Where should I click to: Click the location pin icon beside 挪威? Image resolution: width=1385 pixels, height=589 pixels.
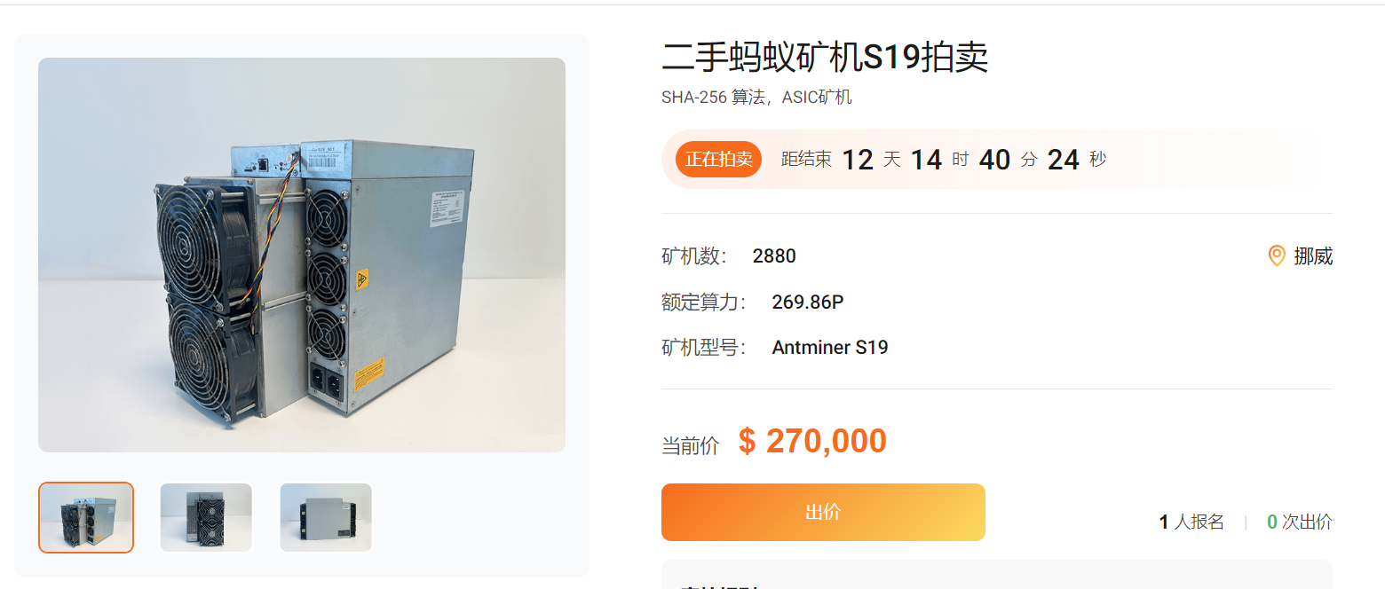coord(1277,256)
